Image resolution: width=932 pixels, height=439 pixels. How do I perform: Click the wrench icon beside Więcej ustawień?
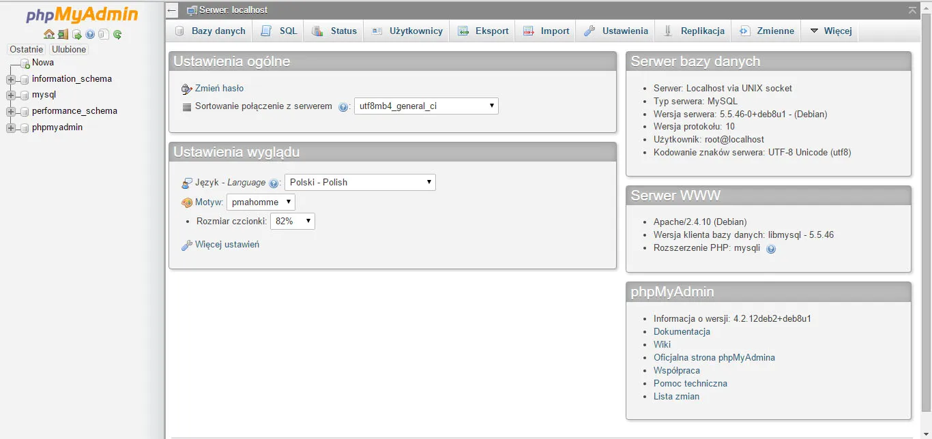click(x=187, y=245)
